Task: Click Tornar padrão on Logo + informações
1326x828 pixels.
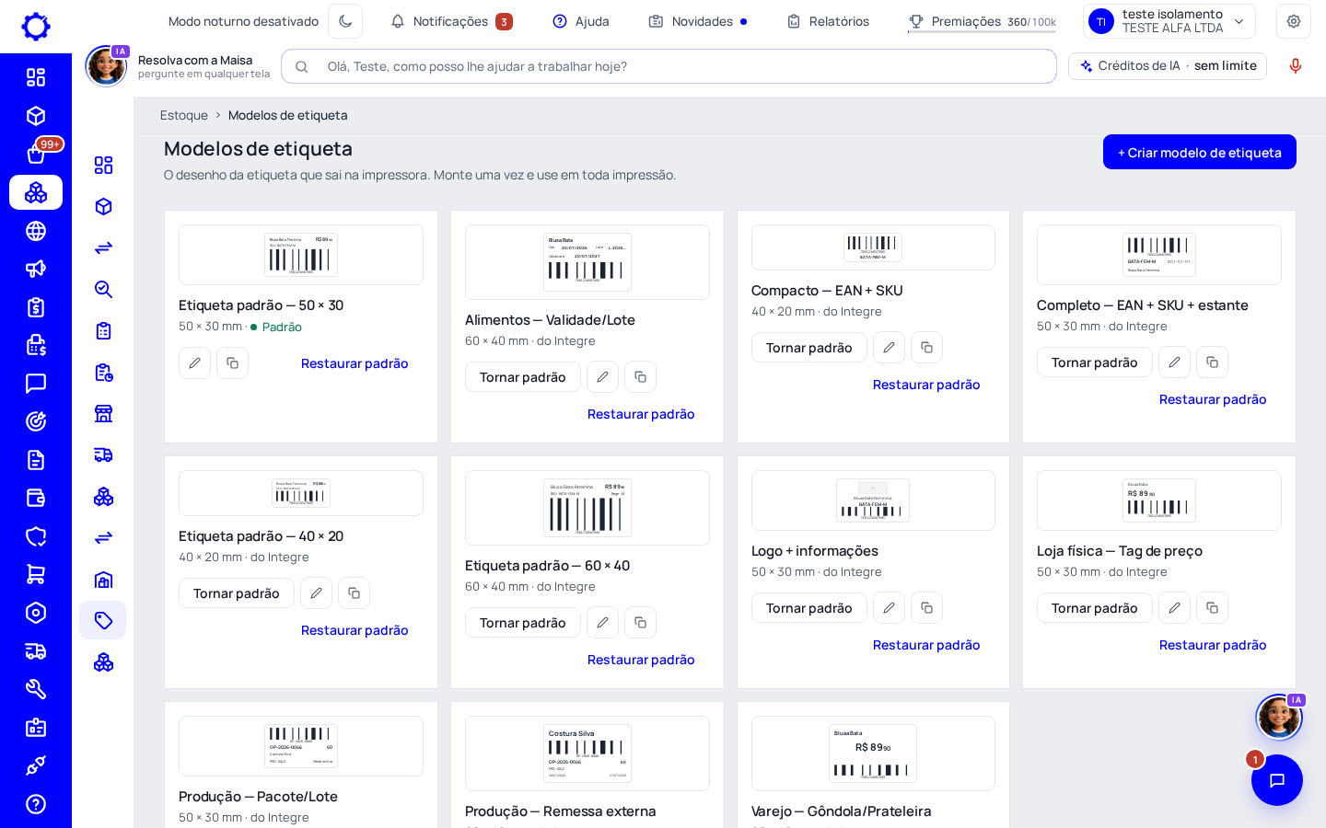Action: (809, 608)
